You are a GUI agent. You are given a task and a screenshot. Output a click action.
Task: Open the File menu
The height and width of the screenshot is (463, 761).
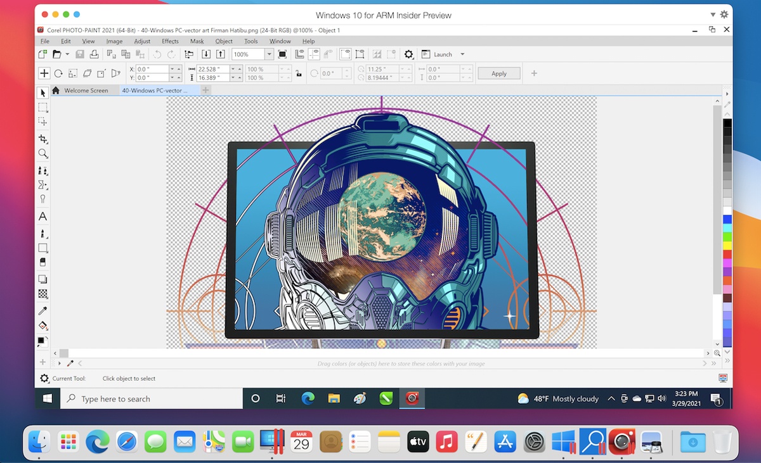point(45,41)
